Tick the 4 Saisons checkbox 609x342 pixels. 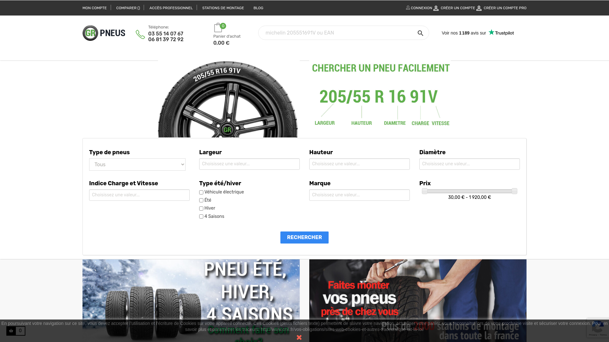click(201, 217)
